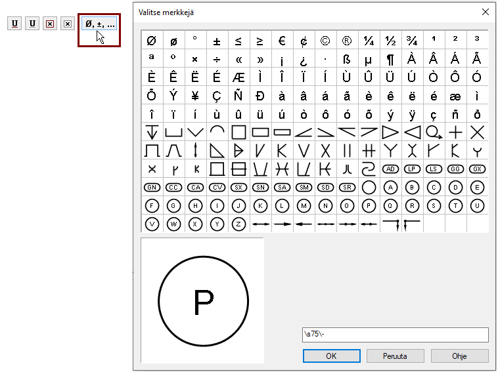
Task: Select the circled Z symbol
Action: pyautogui.click(x=238, y=224)
